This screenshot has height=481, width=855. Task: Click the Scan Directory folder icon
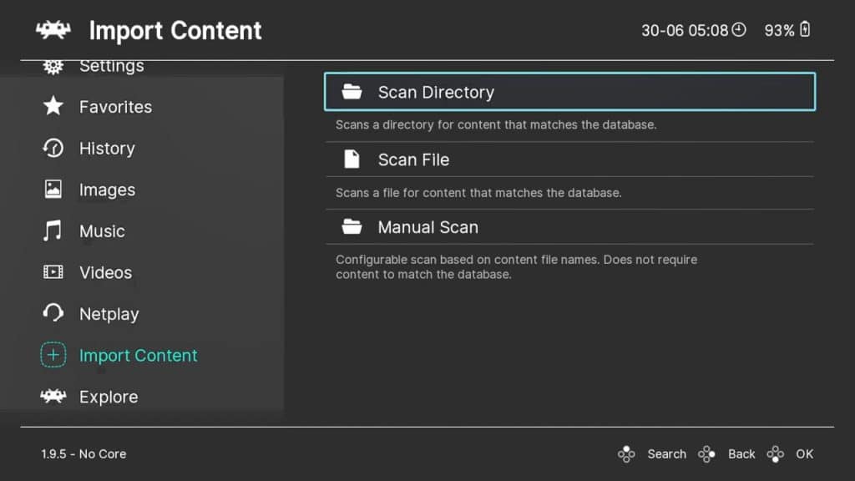click(x=352, y=92)
